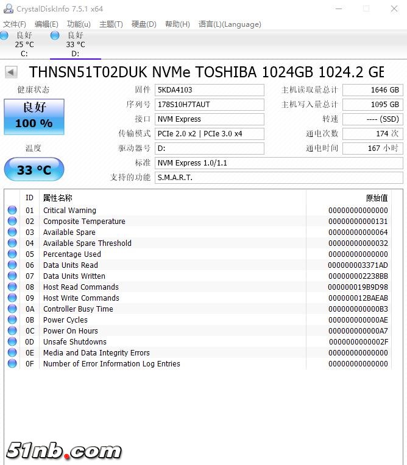Open the 功能(u) menu
Viewport: 407px width, 465px height.
coord(79,24)
